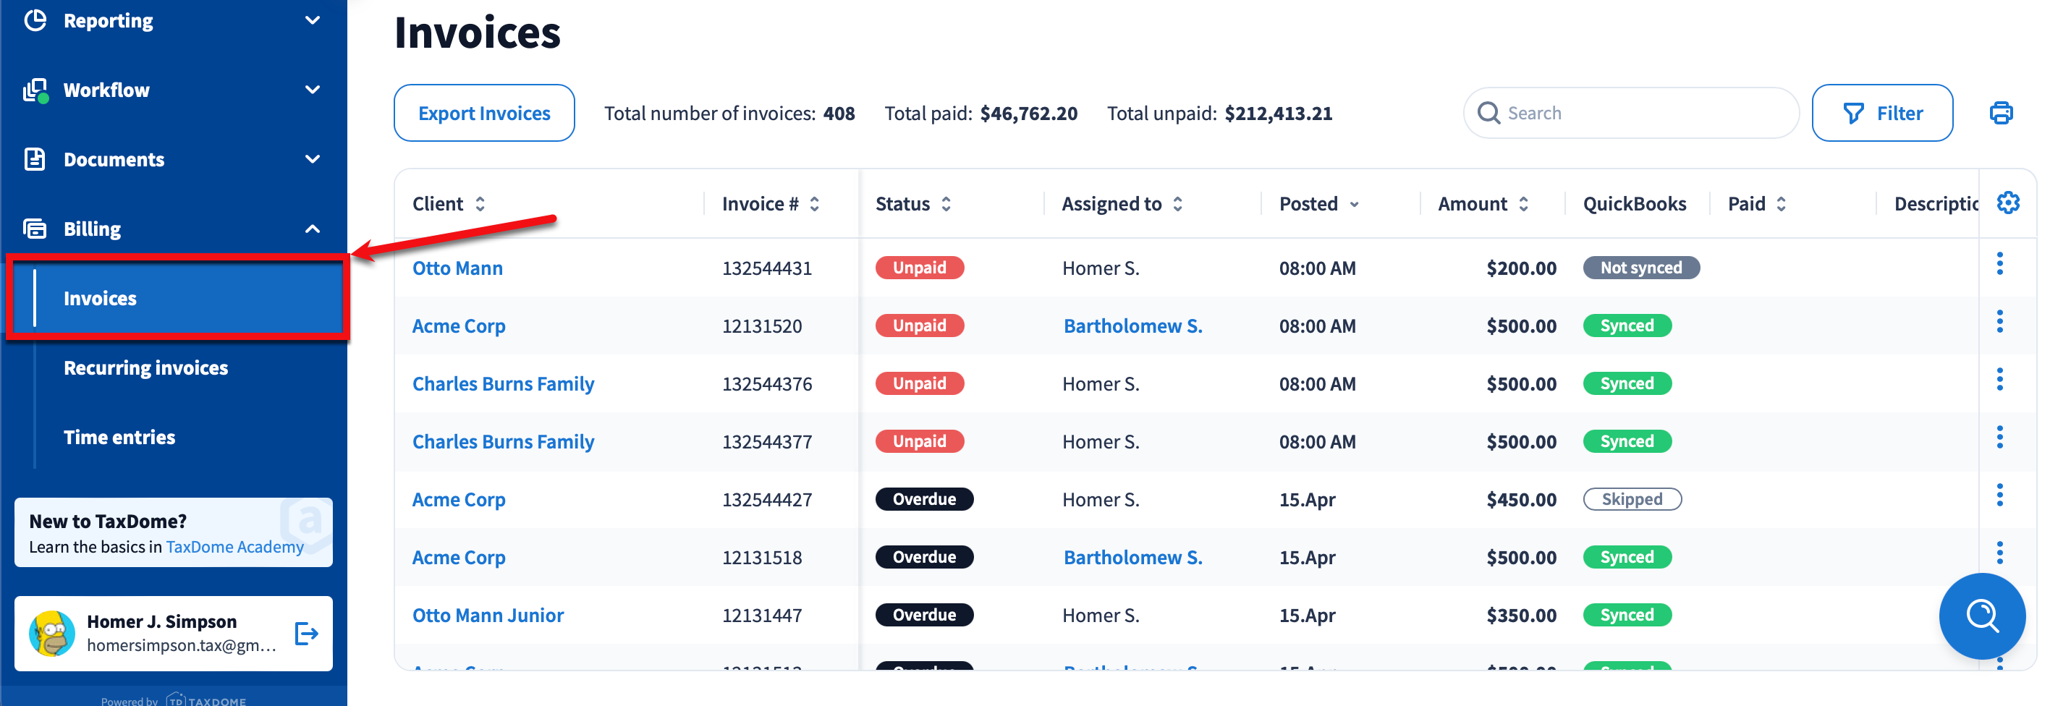Click the Not synced QuickBooks badge
Viewport: 2071px width, 706px height.
pos(1641,268)
